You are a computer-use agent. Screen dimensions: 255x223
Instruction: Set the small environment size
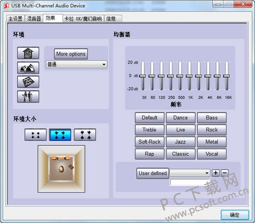(x=35, y=135)
